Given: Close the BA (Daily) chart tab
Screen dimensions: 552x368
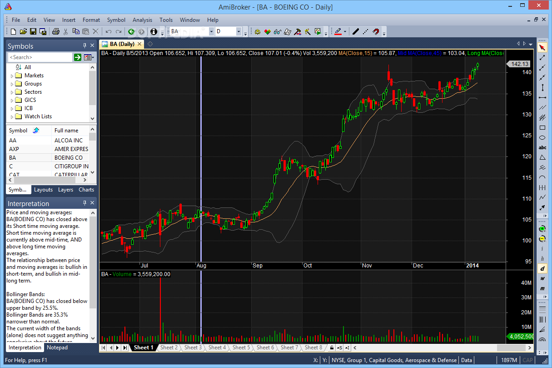Looking at the screenshot, I should click(x=139, y=44).
